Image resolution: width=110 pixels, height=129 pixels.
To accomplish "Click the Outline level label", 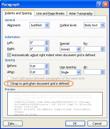I will 68,25.
